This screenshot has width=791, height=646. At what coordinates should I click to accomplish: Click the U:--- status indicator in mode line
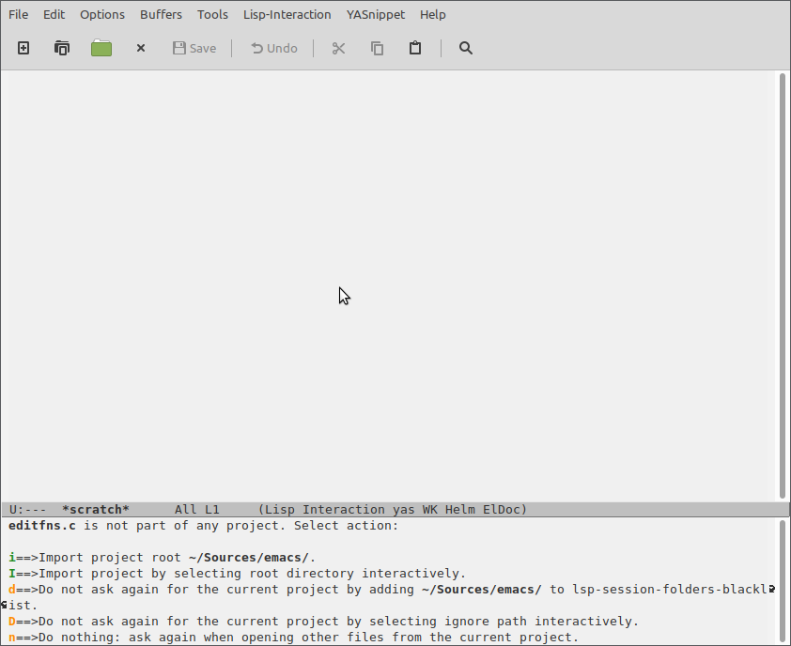coord(28,509)
